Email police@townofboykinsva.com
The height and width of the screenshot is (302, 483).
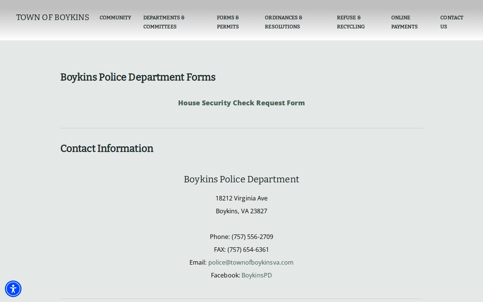(251, 262)
